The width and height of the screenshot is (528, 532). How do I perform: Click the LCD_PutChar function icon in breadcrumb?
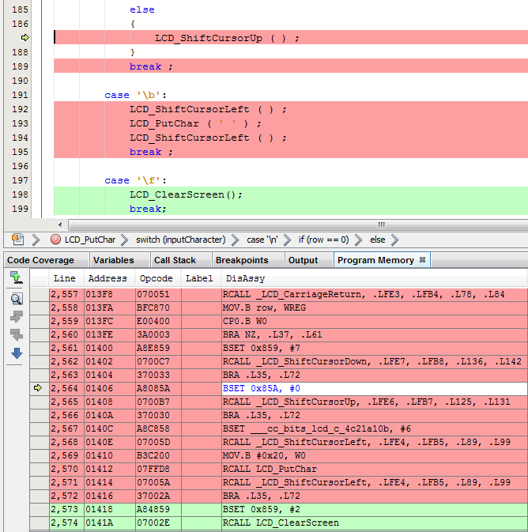pyautogui.click(x=55, y=240)
